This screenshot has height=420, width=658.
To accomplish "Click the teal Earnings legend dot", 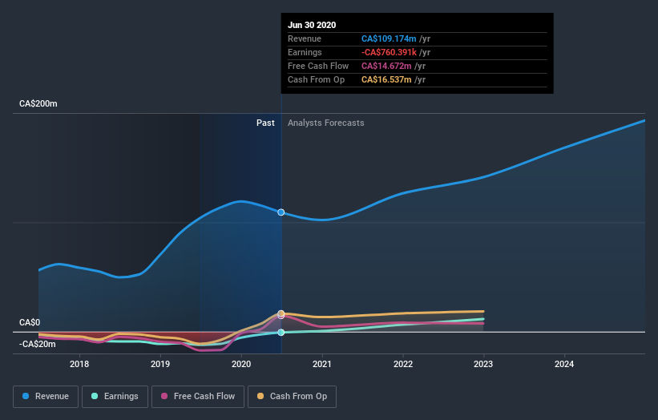I will coord(95,396).
